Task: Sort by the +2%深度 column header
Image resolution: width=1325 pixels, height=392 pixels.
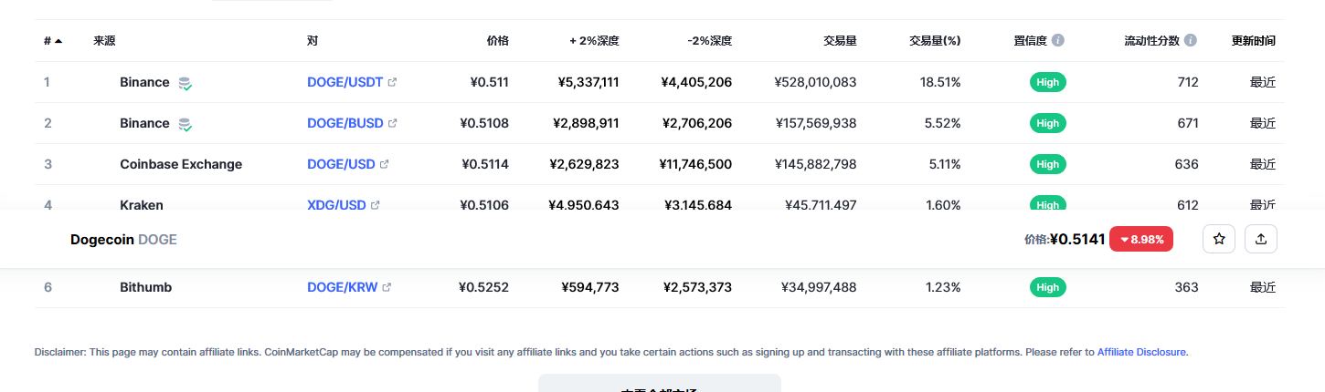Action: coord(594,41)
